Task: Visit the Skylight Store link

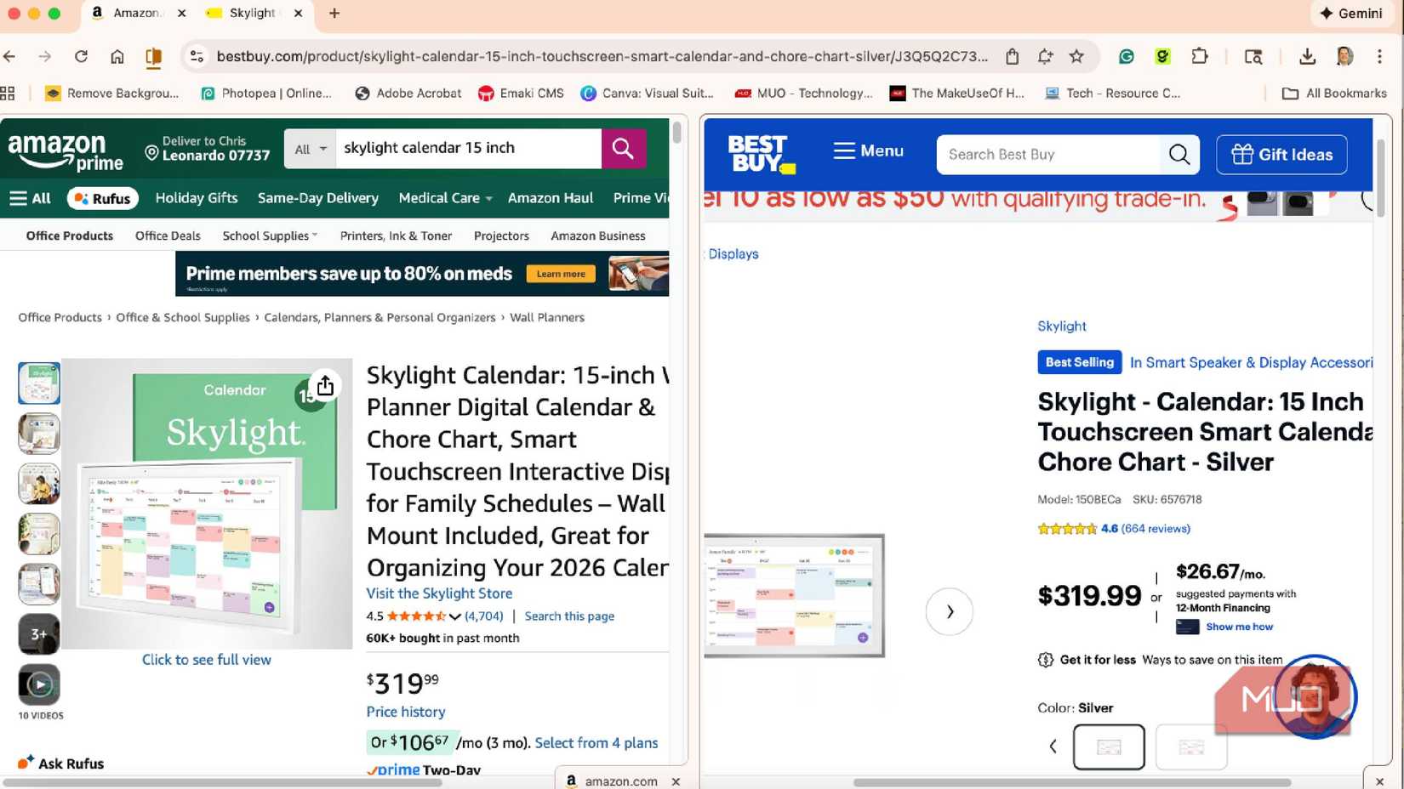Action: [439, 593]
